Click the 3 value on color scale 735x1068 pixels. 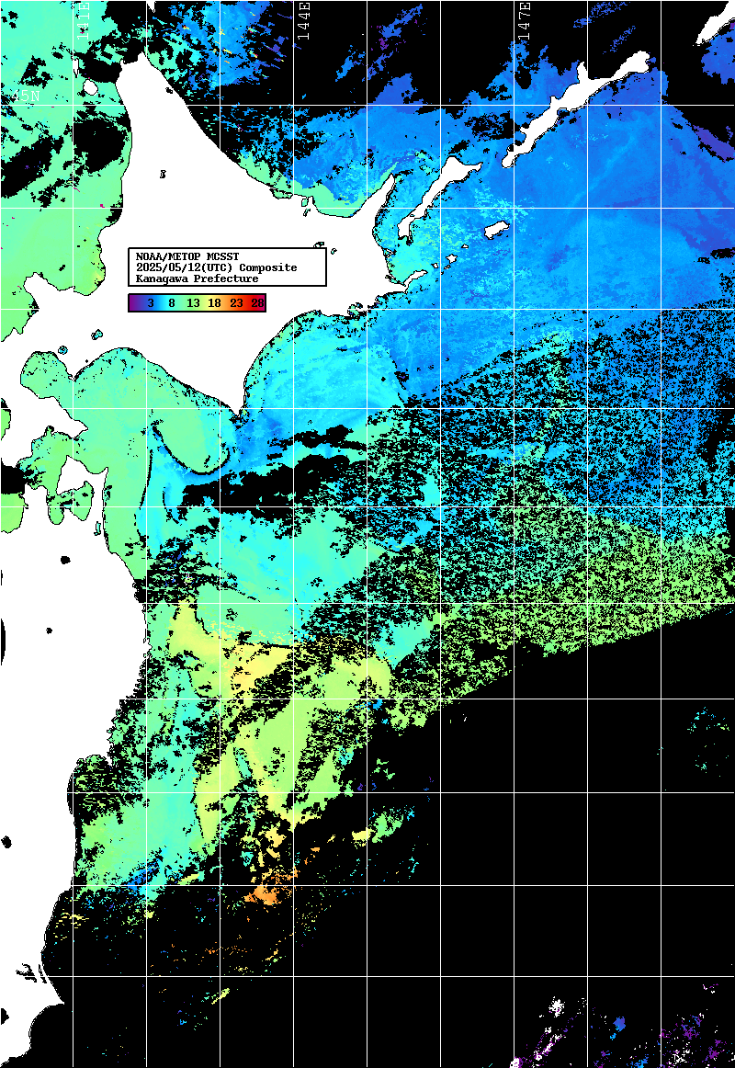pos(151,303)
